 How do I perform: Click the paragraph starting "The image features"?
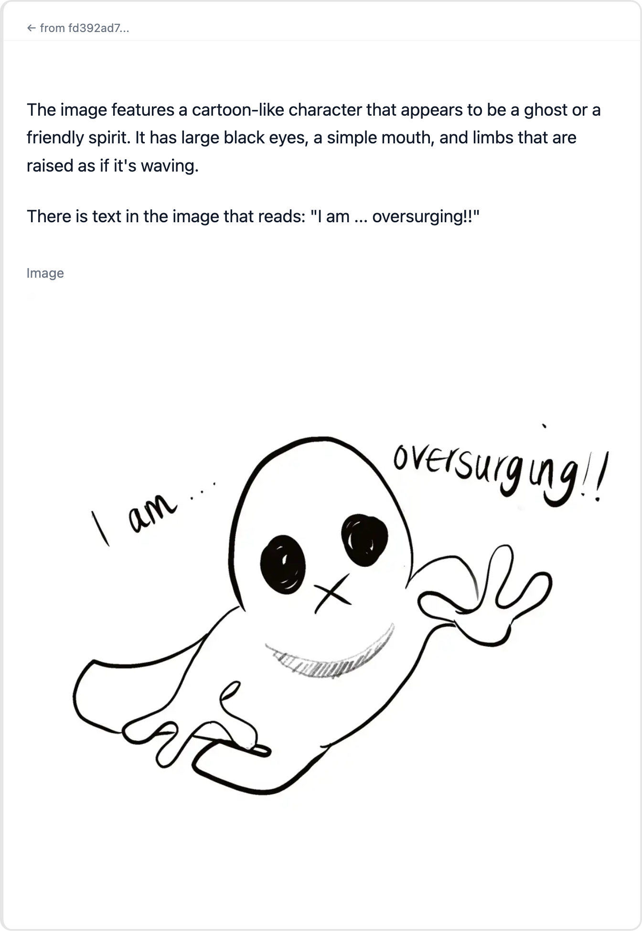[313, 138]
